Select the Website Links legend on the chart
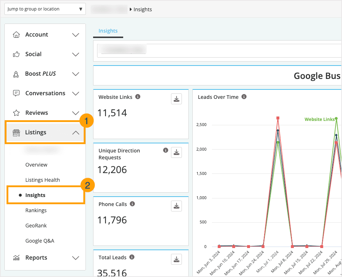342x277 pixels. point(320,119)
